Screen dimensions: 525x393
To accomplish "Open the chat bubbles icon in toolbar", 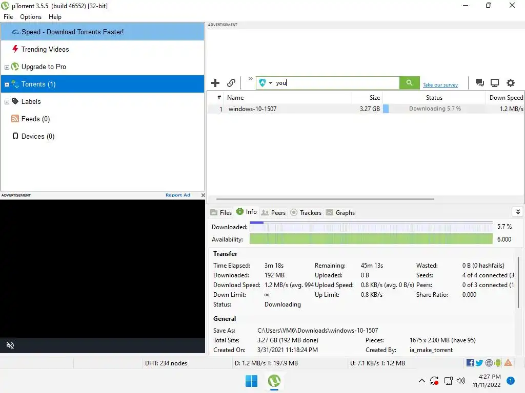I will coord(480,82).
